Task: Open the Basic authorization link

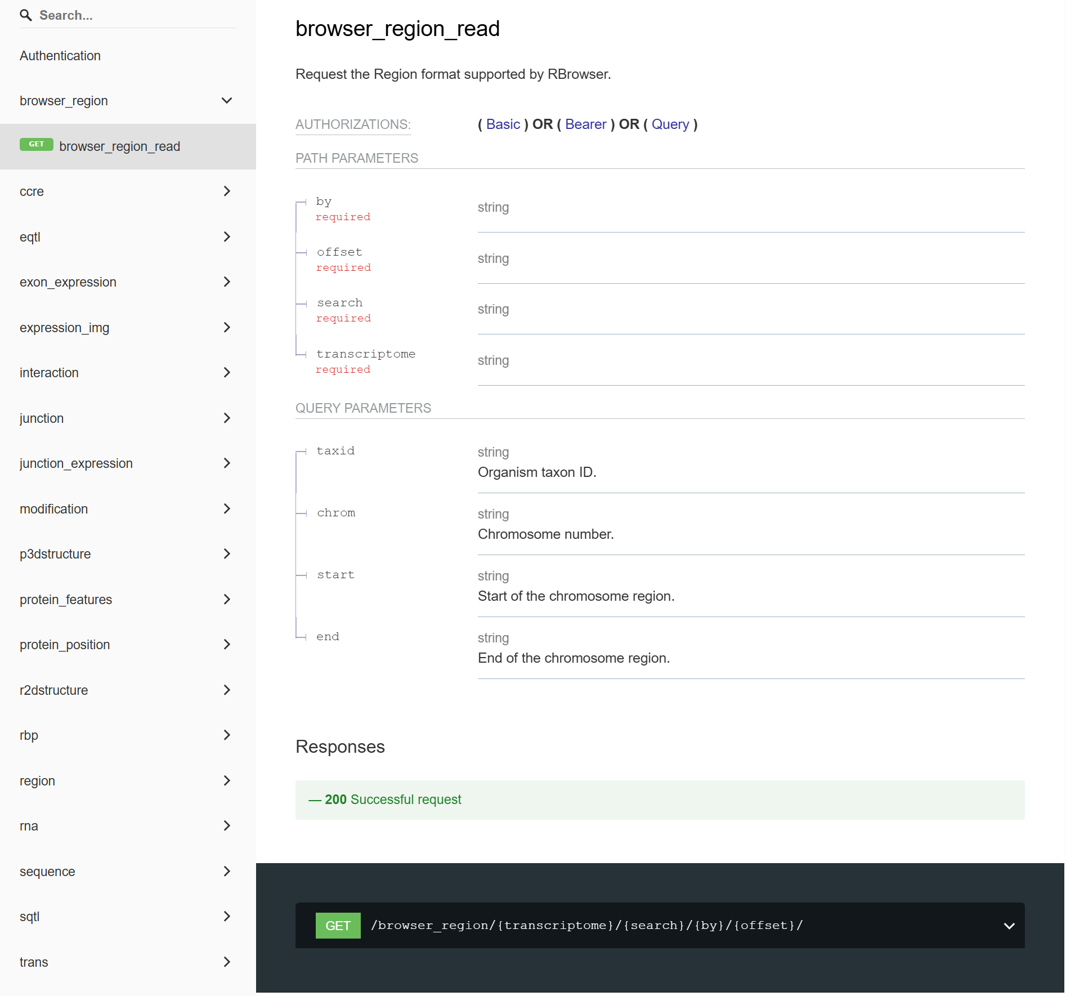Action: (503, 124)
